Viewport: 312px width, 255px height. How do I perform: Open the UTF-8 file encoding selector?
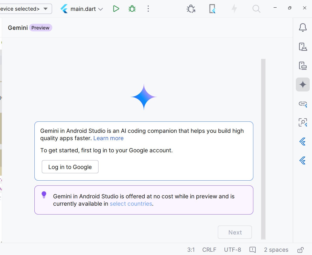(232, 250)
